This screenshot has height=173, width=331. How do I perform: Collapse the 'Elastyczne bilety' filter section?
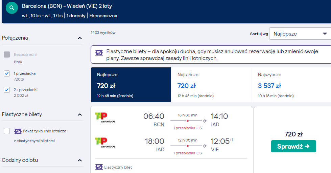point(80,115)
